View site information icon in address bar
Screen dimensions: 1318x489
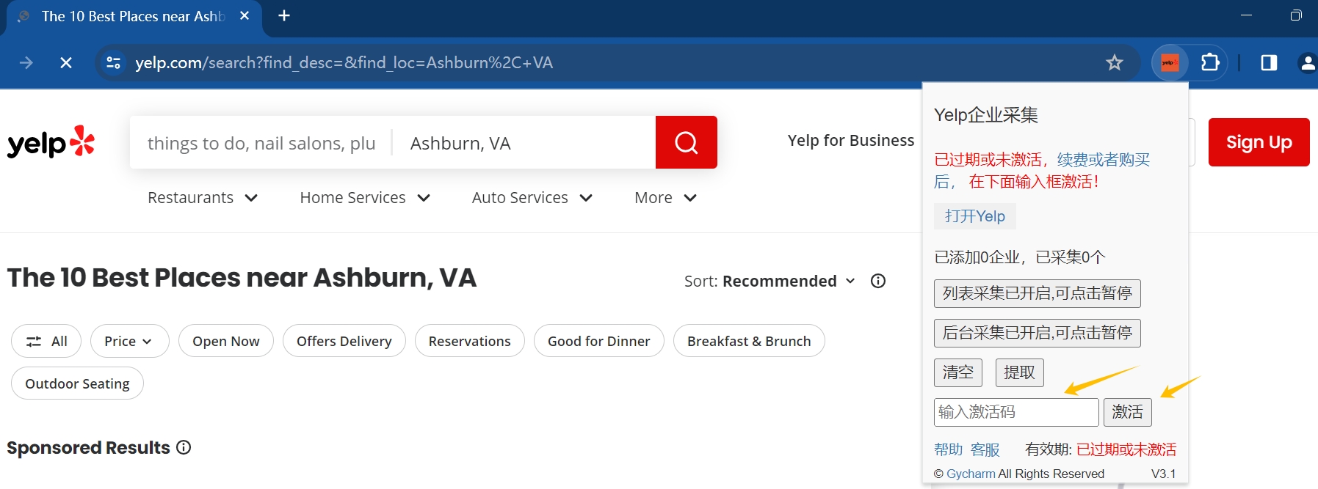click(x=114, y=63)
